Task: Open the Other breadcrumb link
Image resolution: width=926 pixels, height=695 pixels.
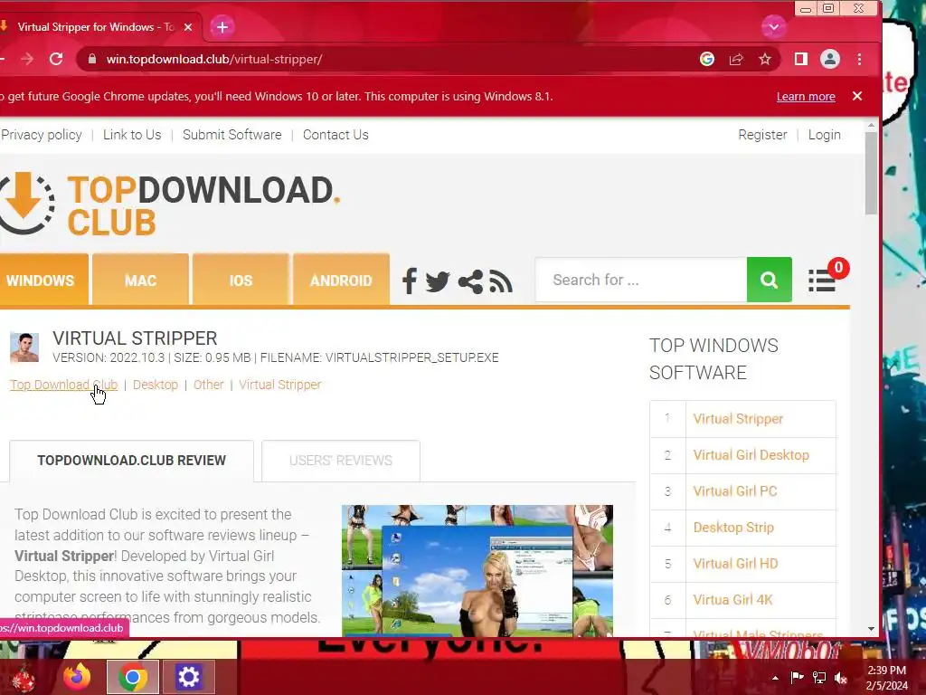Action: coord(209,385)
